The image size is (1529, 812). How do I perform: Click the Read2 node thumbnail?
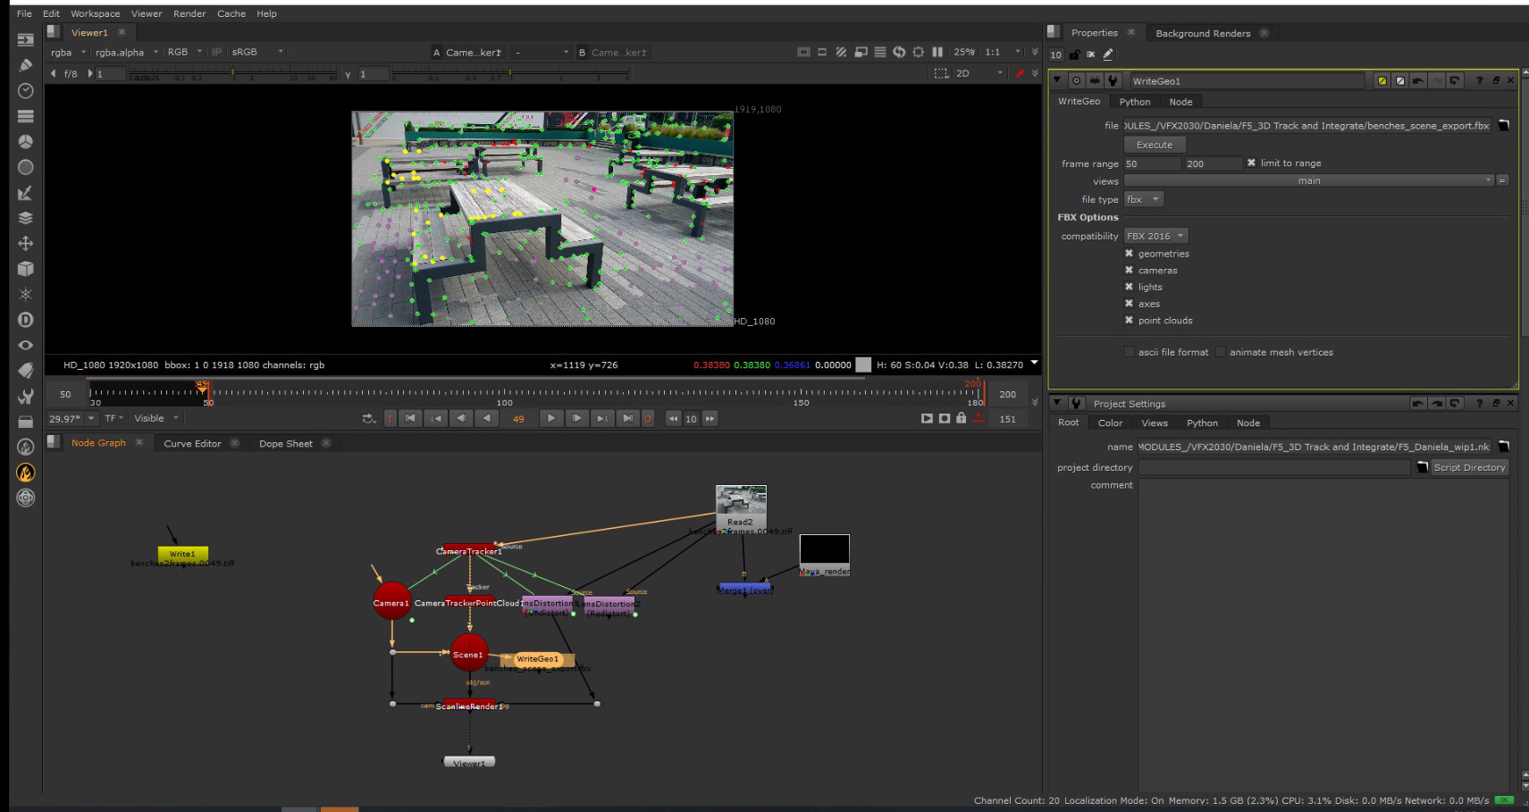coord(741,501)
